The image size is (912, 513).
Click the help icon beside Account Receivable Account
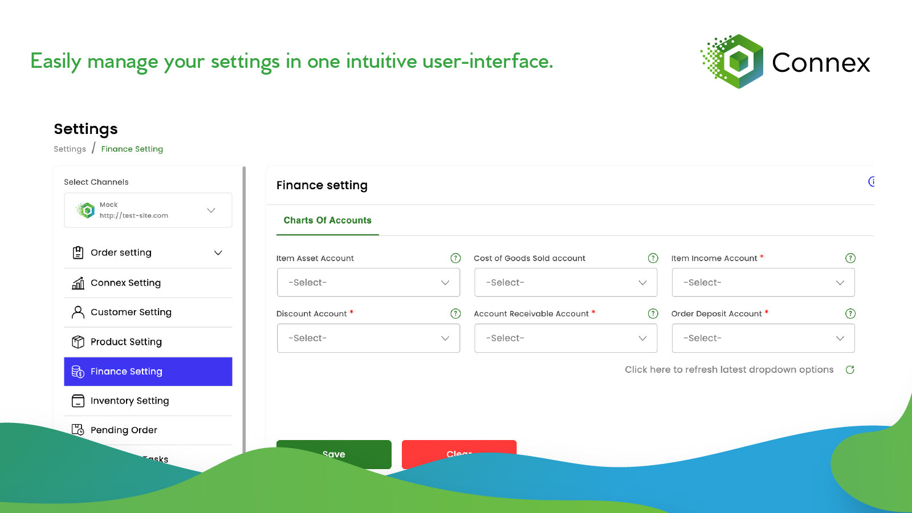click(x=653, y=313)
